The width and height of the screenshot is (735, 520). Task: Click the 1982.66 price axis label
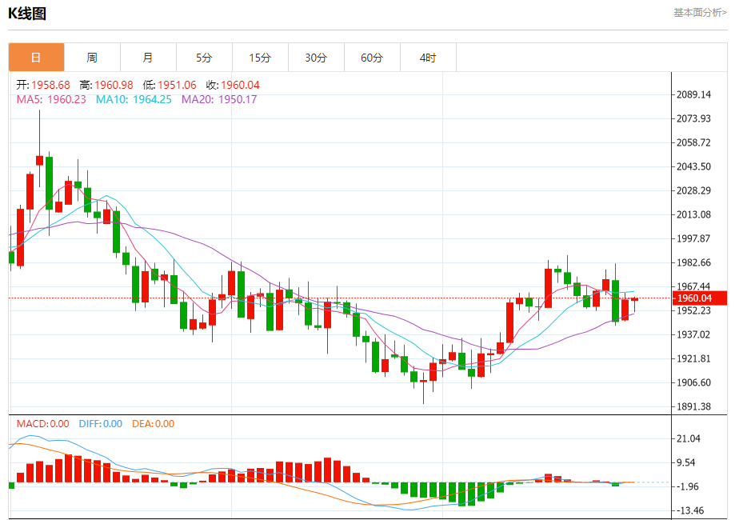point(693,262)
